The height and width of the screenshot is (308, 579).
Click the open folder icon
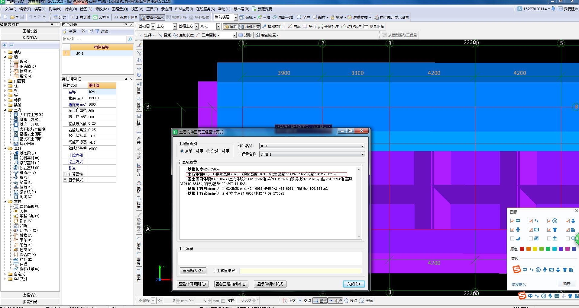(x=13, y=17)
